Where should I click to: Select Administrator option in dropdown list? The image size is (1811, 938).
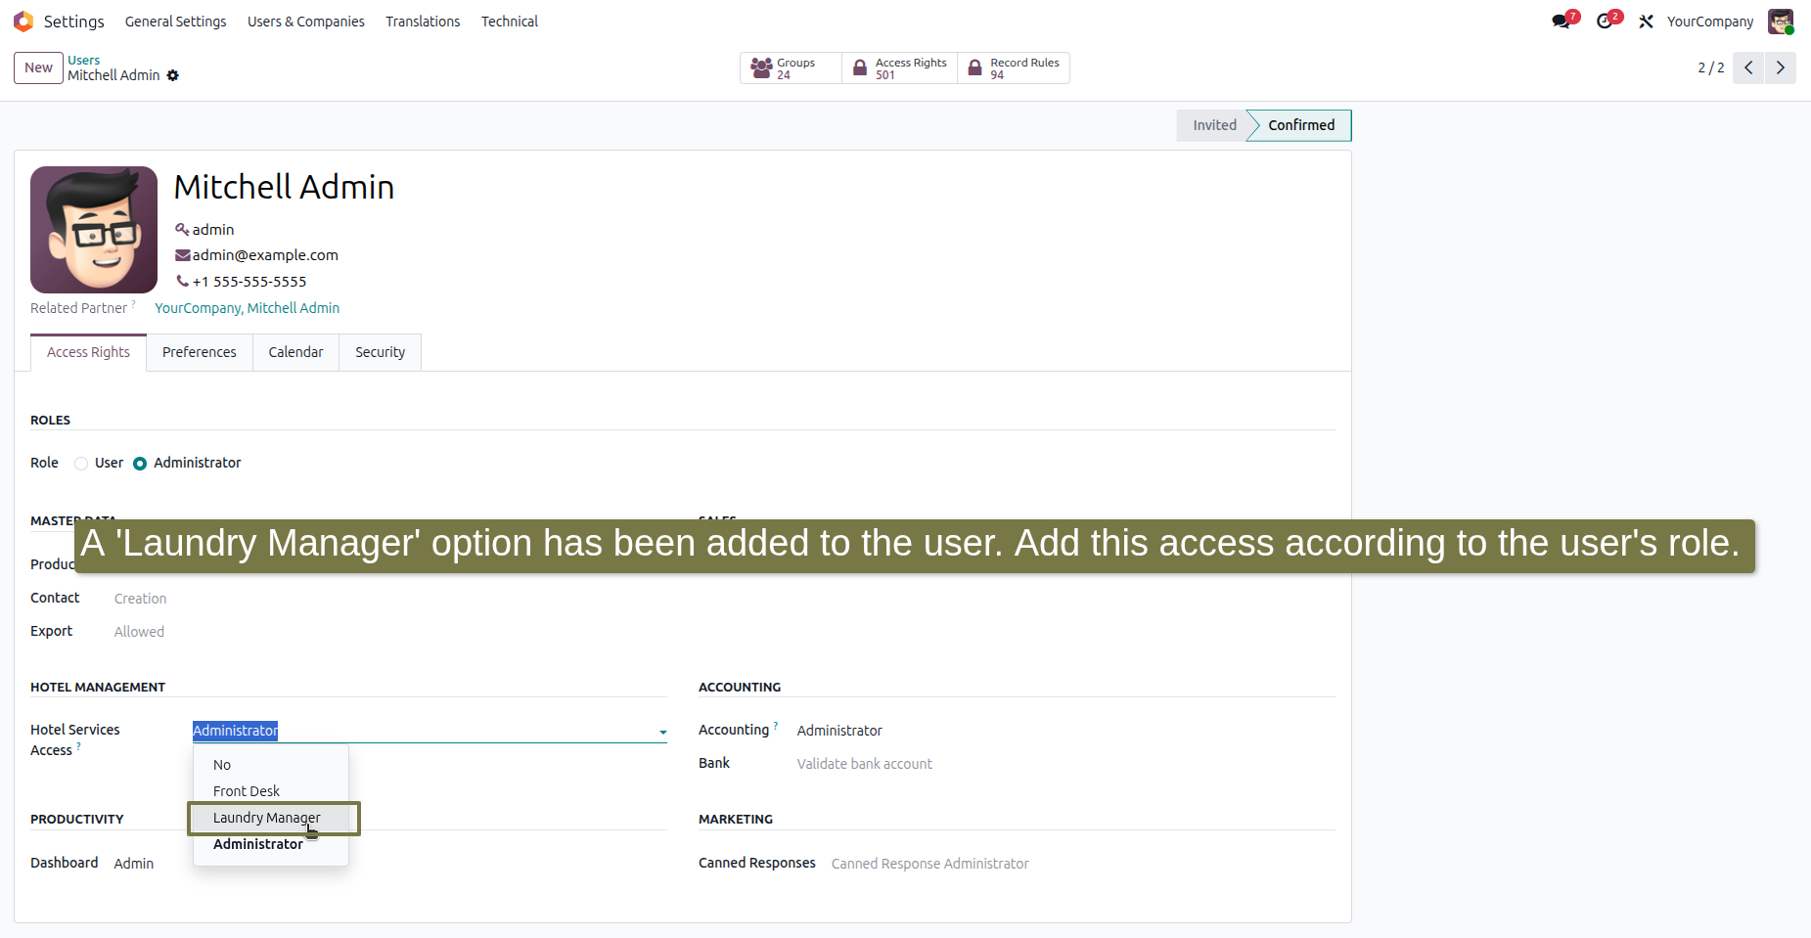point(271,844)
